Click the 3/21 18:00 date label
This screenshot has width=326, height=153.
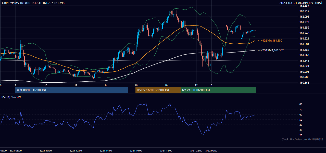pos(166,151)
